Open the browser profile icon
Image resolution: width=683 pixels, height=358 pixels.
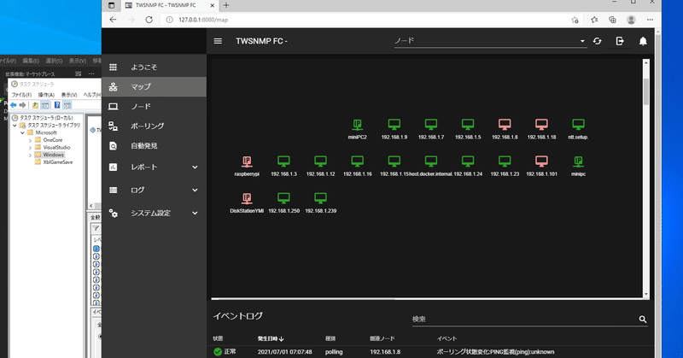click(631, 20)
